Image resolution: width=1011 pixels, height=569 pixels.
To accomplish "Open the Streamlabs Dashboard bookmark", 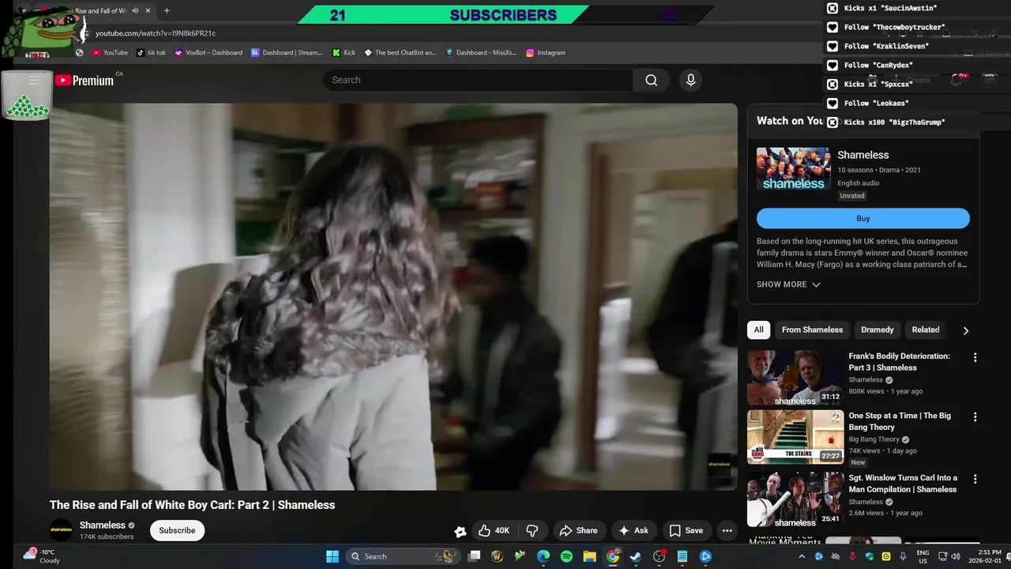I will tap(287, 53).
